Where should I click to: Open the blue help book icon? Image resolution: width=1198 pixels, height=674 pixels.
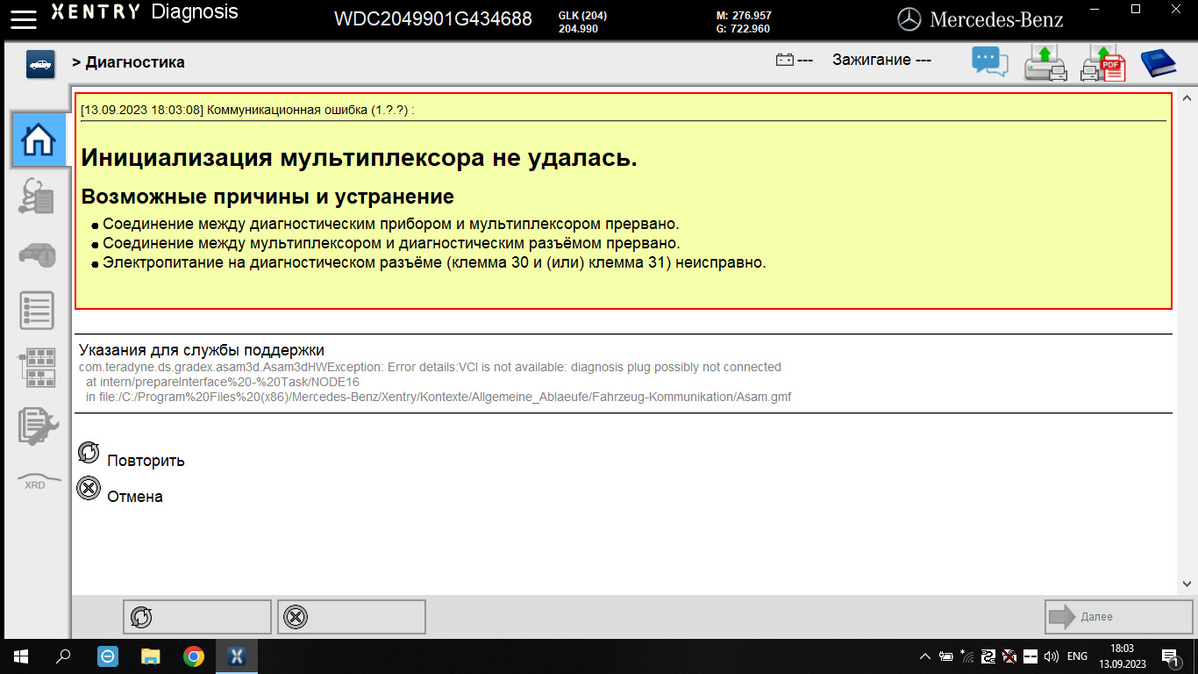[1158, 62]
